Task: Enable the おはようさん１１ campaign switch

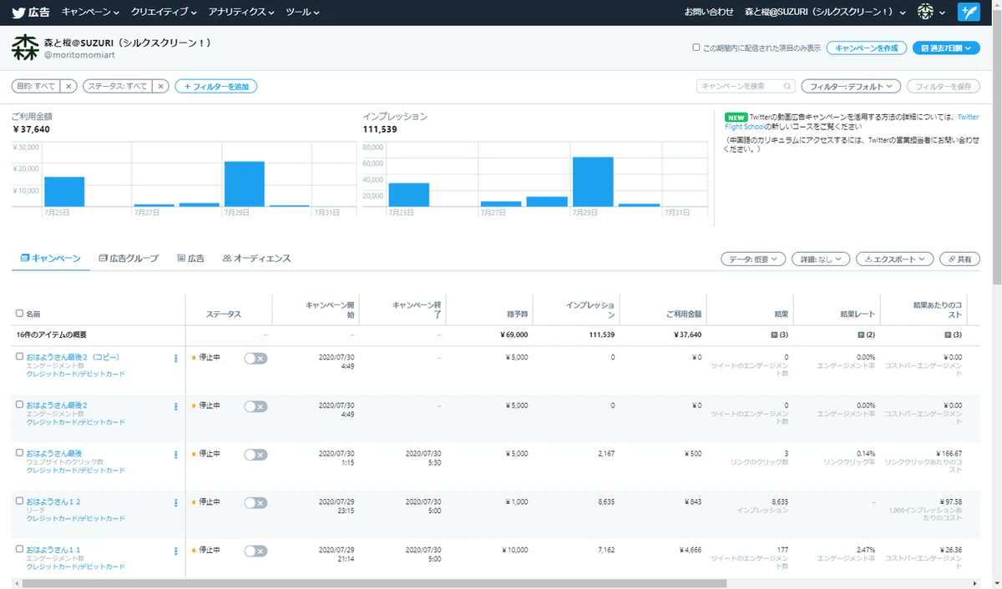Action: 256,551
